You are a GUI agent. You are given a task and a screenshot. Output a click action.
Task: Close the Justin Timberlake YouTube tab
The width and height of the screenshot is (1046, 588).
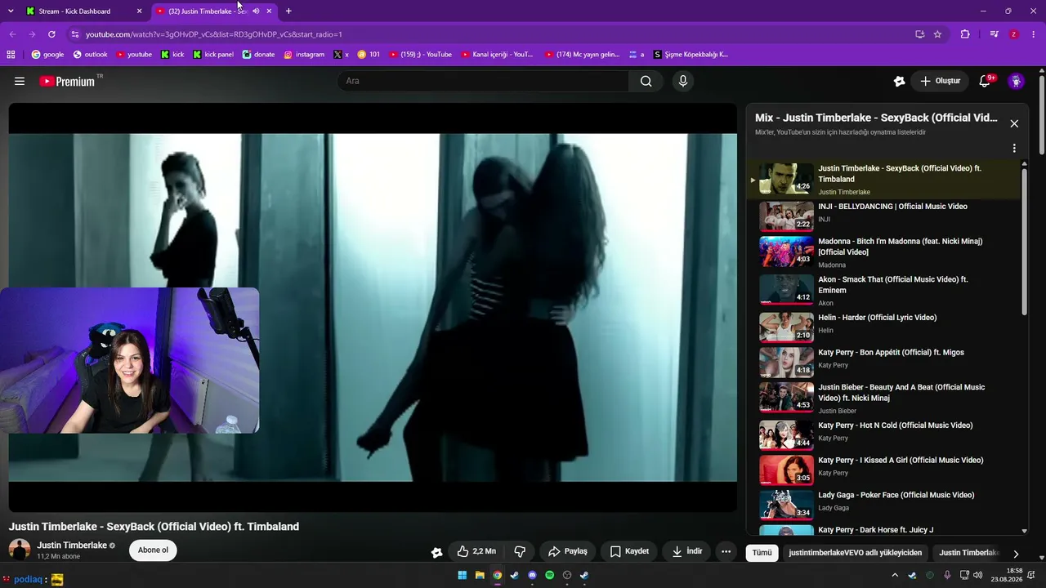[269, 11]
